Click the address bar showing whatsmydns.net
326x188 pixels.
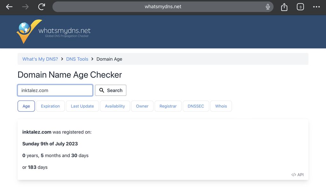(163, 7)
